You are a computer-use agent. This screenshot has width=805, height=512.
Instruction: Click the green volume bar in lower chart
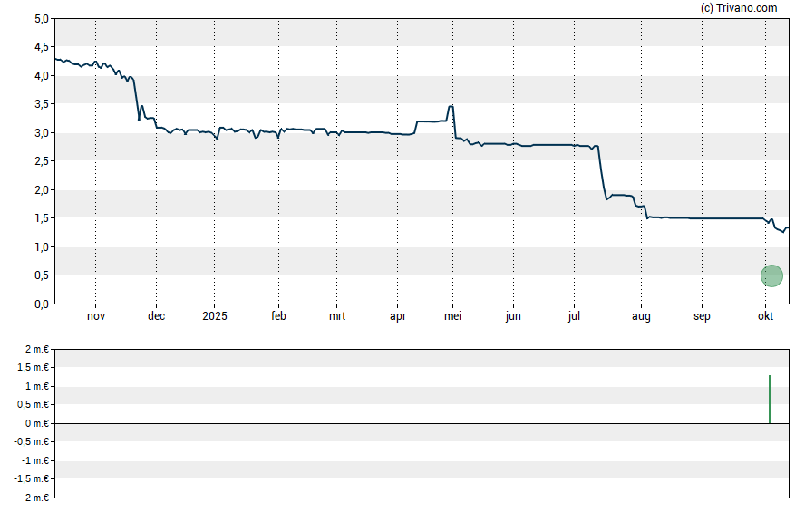pyautogui.click(x=770, y=399)
